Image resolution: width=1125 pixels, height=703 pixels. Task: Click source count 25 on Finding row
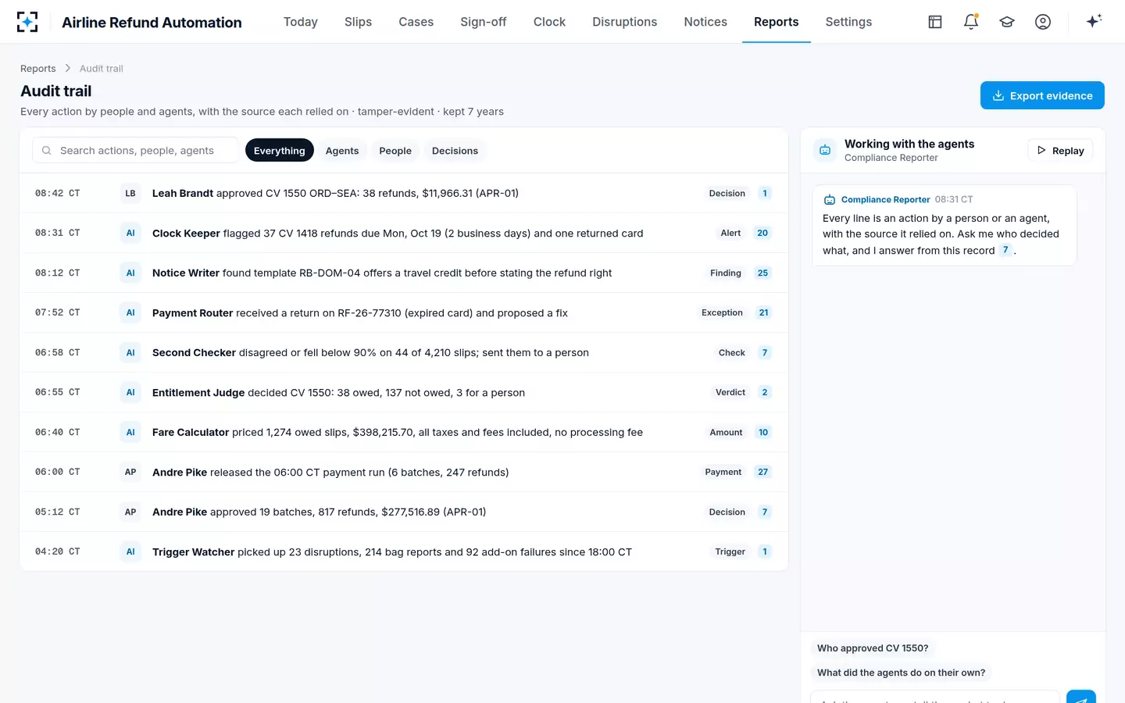tap(762, 273)
